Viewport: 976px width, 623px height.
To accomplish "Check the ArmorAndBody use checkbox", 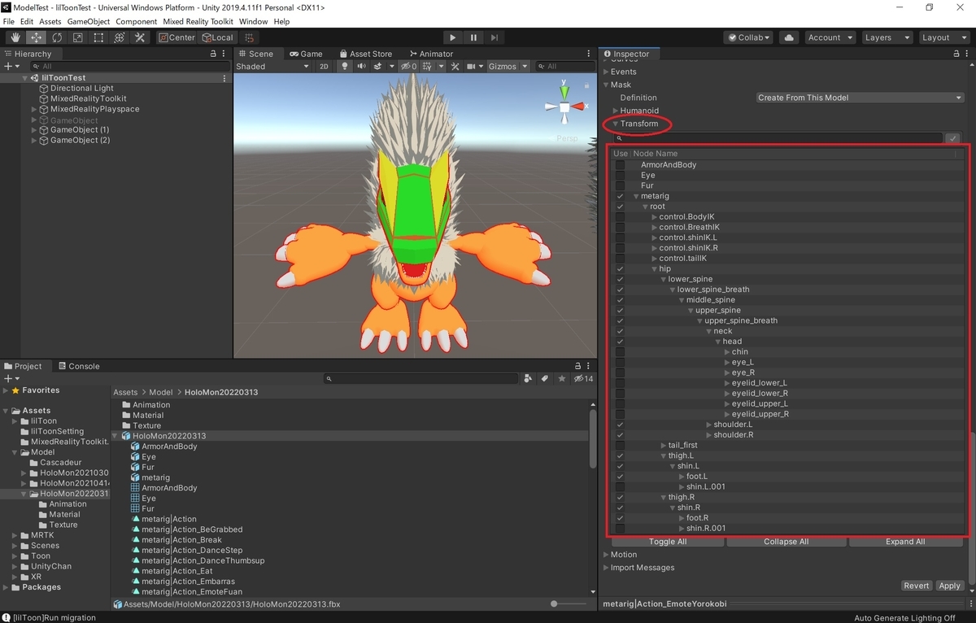I will 621,165.
